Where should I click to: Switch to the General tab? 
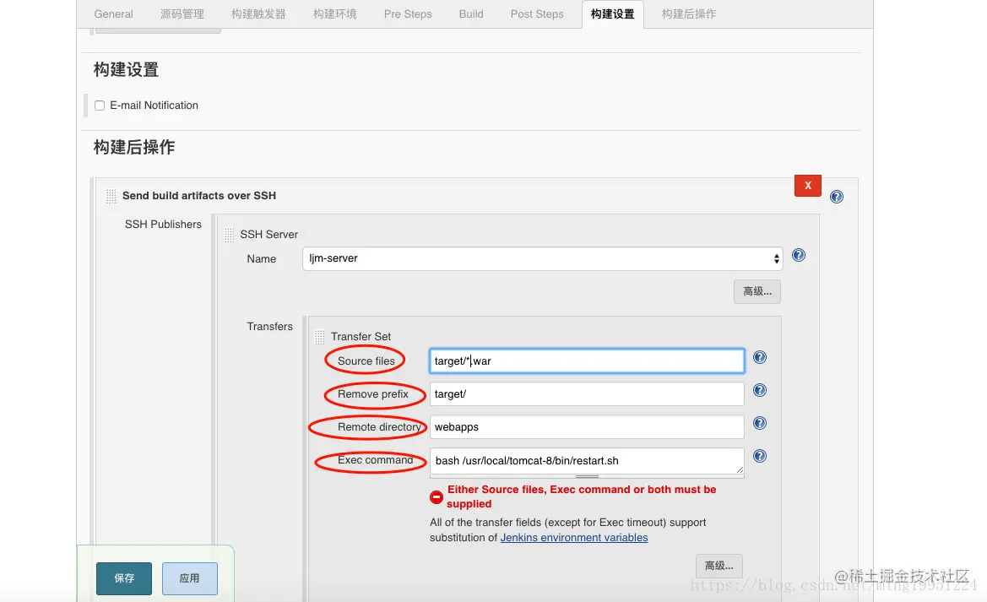pos(113,14)
